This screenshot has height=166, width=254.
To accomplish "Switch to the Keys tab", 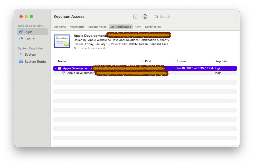I will tap(138, 27).
